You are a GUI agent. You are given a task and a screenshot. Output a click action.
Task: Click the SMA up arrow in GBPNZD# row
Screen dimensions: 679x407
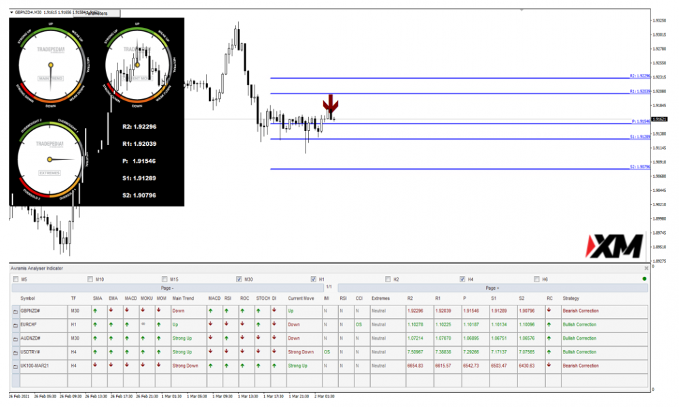[x=95, y=311]
